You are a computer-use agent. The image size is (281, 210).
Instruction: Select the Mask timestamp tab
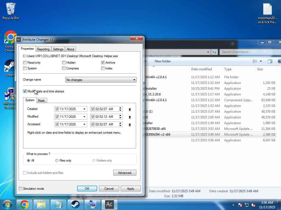41,101
